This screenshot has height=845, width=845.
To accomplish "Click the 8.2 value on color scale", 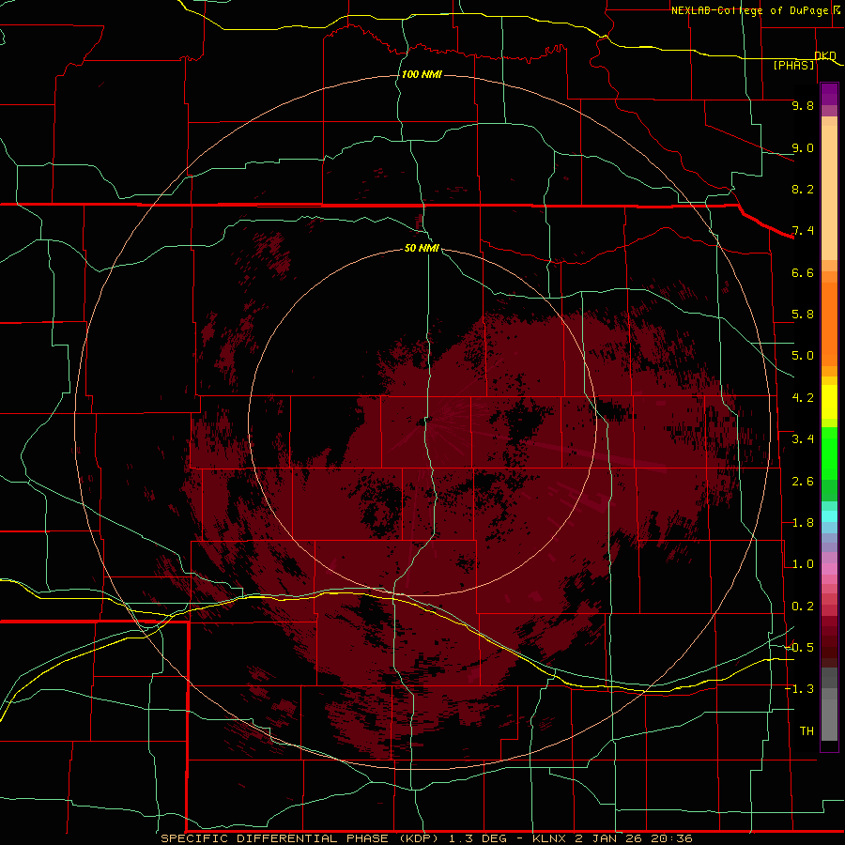I will pos(803,189).
